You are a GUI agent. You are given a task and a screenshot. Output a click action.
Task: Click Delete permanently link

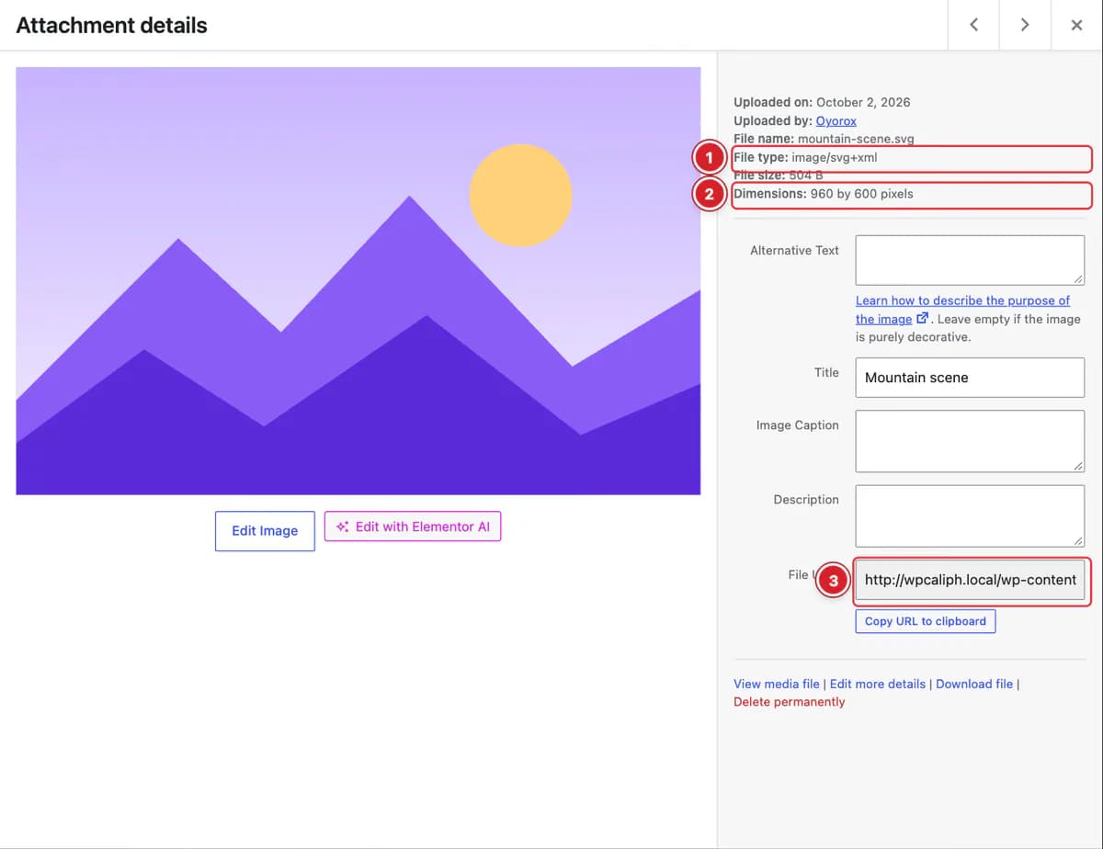[789, 702]
